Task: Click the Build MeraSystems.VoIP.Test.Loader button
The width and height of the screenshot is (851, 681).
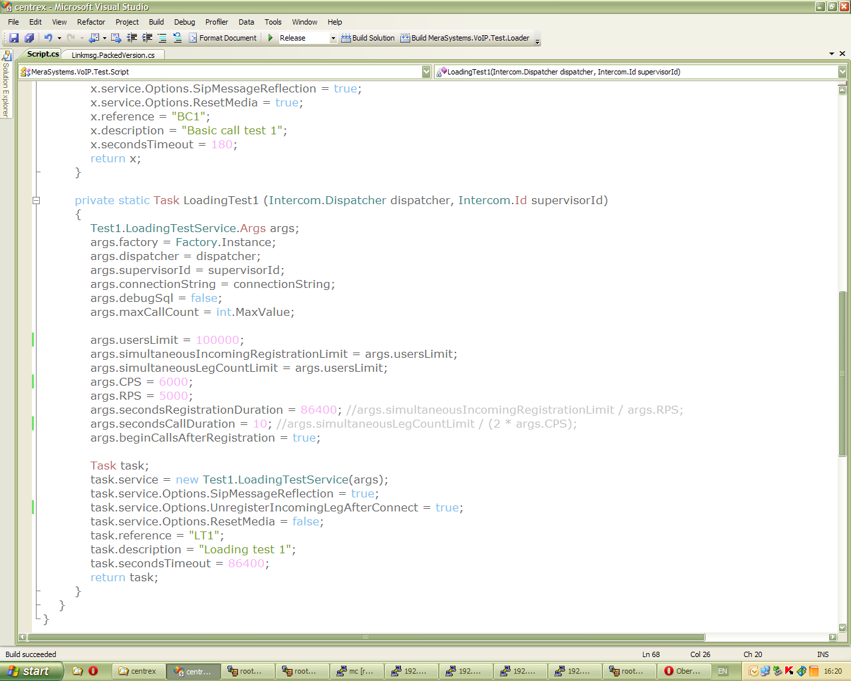Action: [x=465, y=38]
